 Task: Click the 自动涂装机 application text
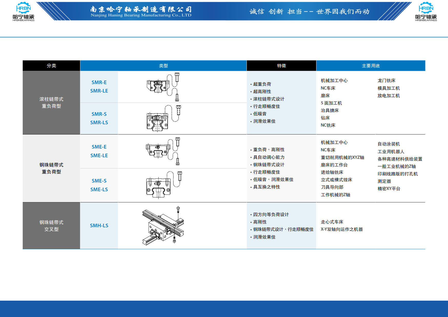click(x=389, y=144)
